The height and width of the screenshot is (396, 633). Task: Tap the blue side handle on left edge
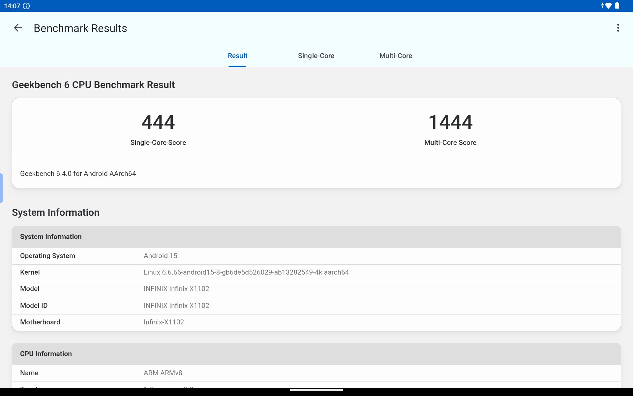(x=1, y=188)
